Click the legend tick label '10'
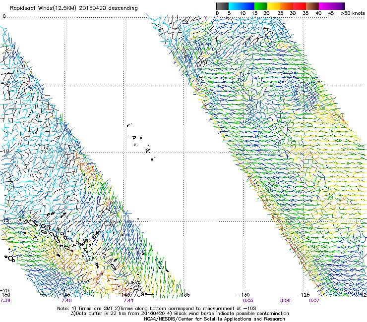This screenshot has width=367, height=322. click(x=243, y=13)
